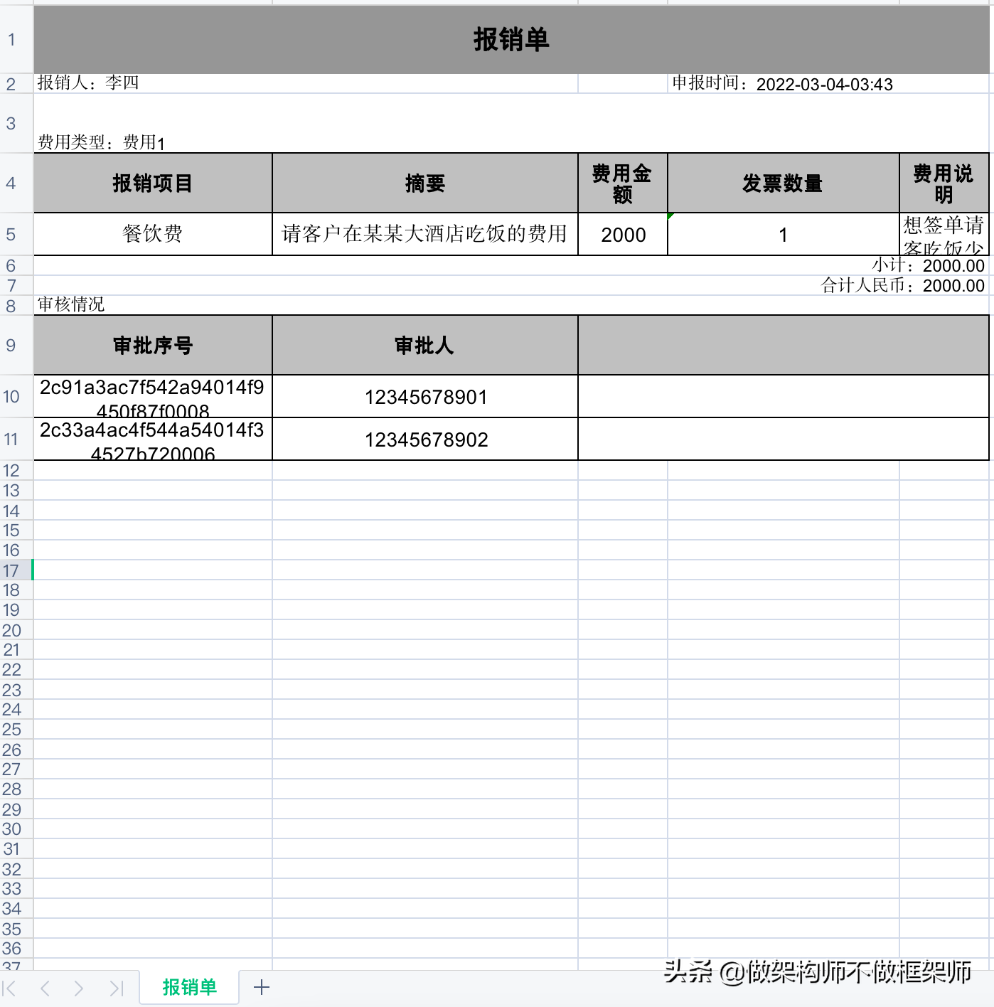Select row header 5

tap(16, 234)
